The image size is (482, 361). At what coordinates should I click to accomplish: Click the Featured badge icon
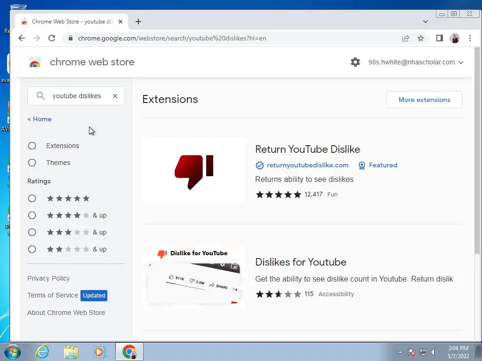(362, 165)
